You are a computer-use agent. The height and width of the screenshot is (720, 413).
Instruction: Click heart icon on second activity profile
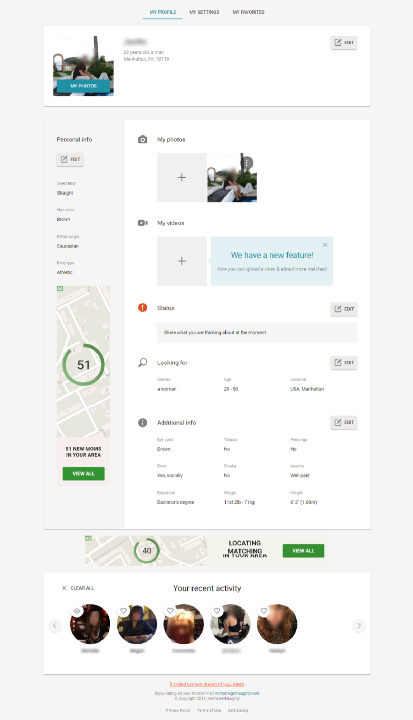click(x=123, y=611)
